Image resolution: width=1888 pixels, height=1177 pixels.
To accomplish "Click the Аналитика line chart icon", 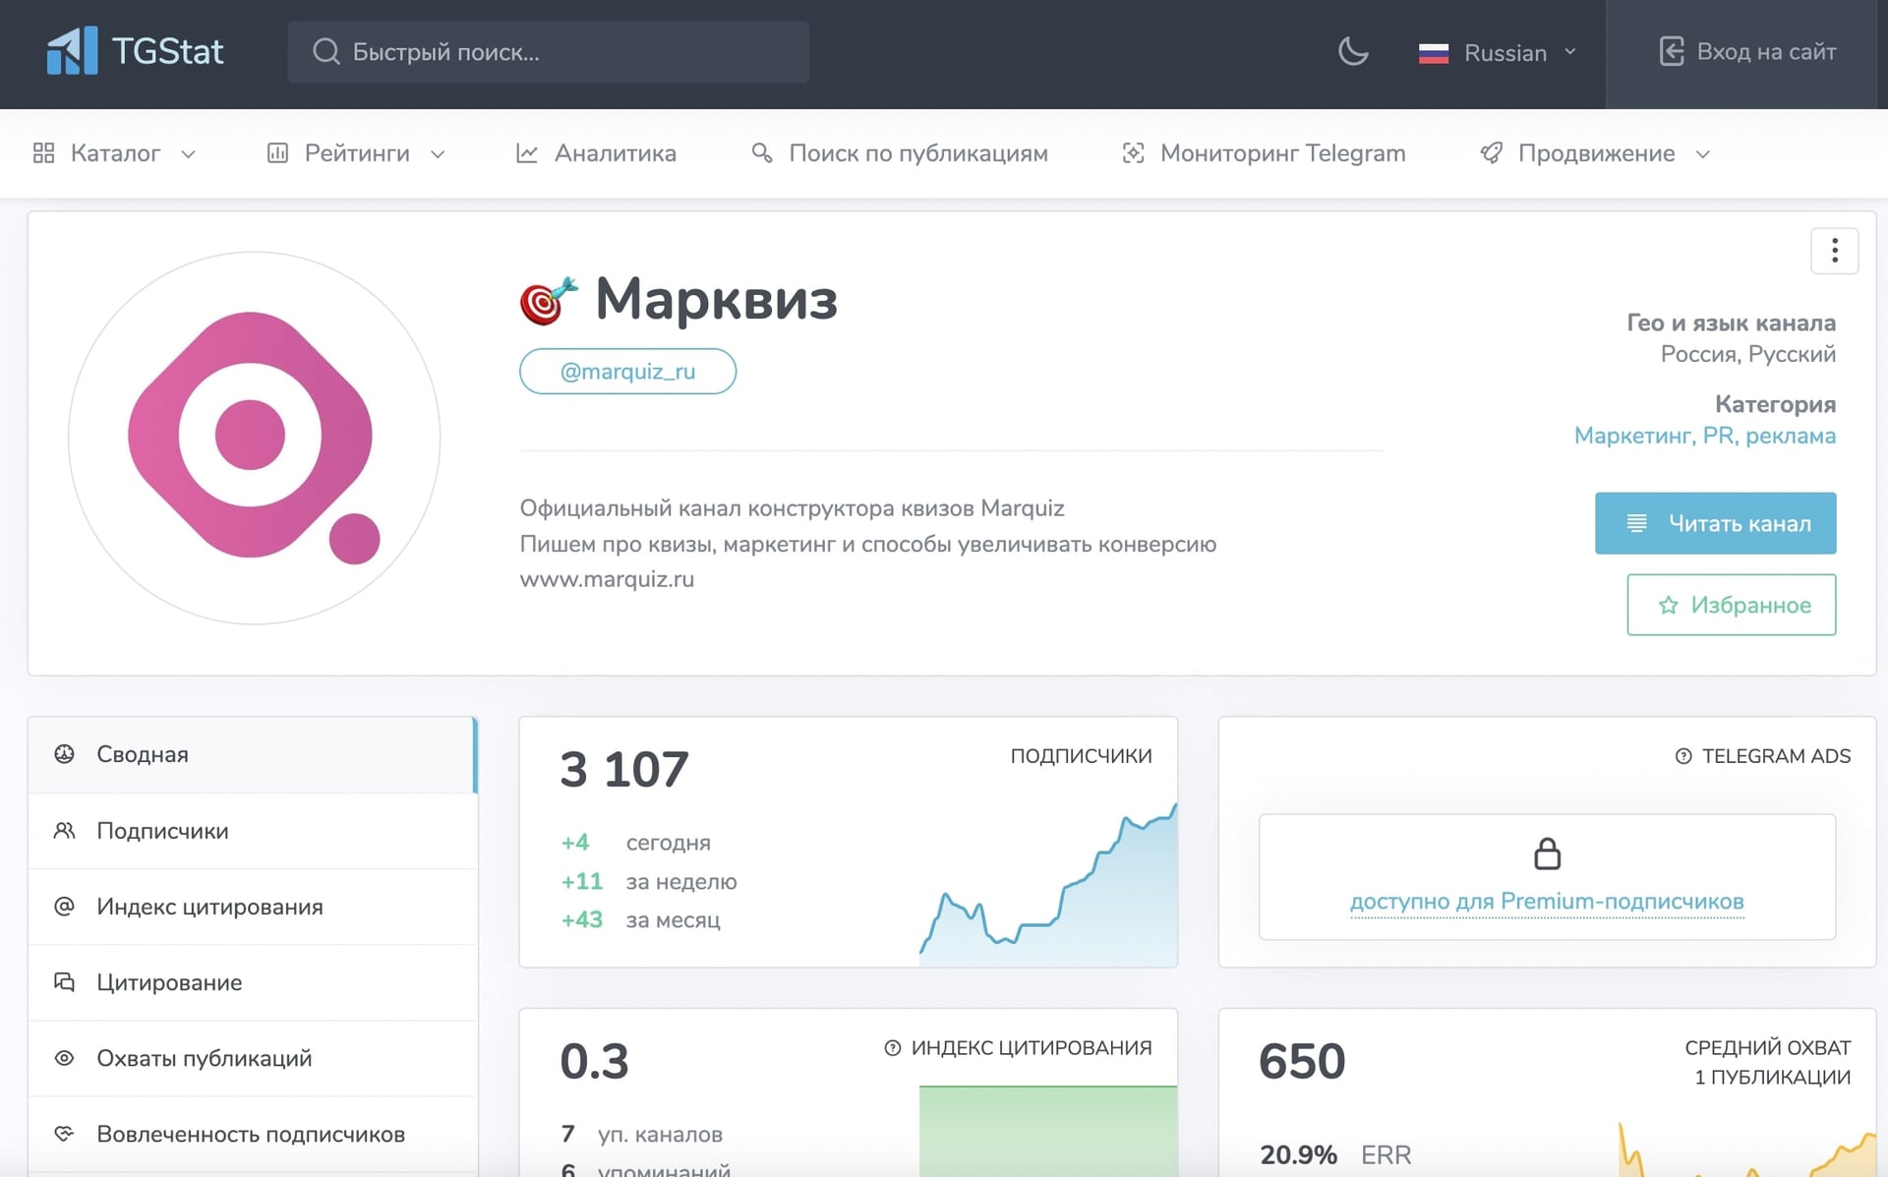I will point(527,153).
